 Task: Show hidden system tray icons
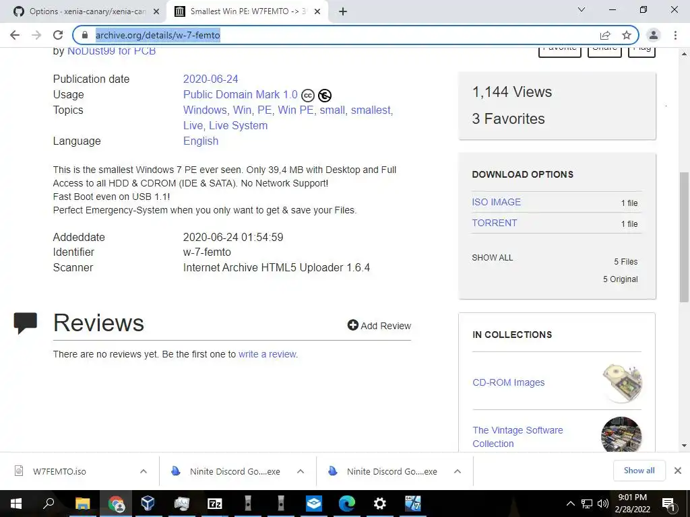(x=570, y=504)
